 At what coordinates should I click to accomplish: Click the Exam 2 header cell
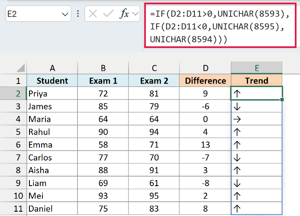pyautogui.click(x=154, y=81)
